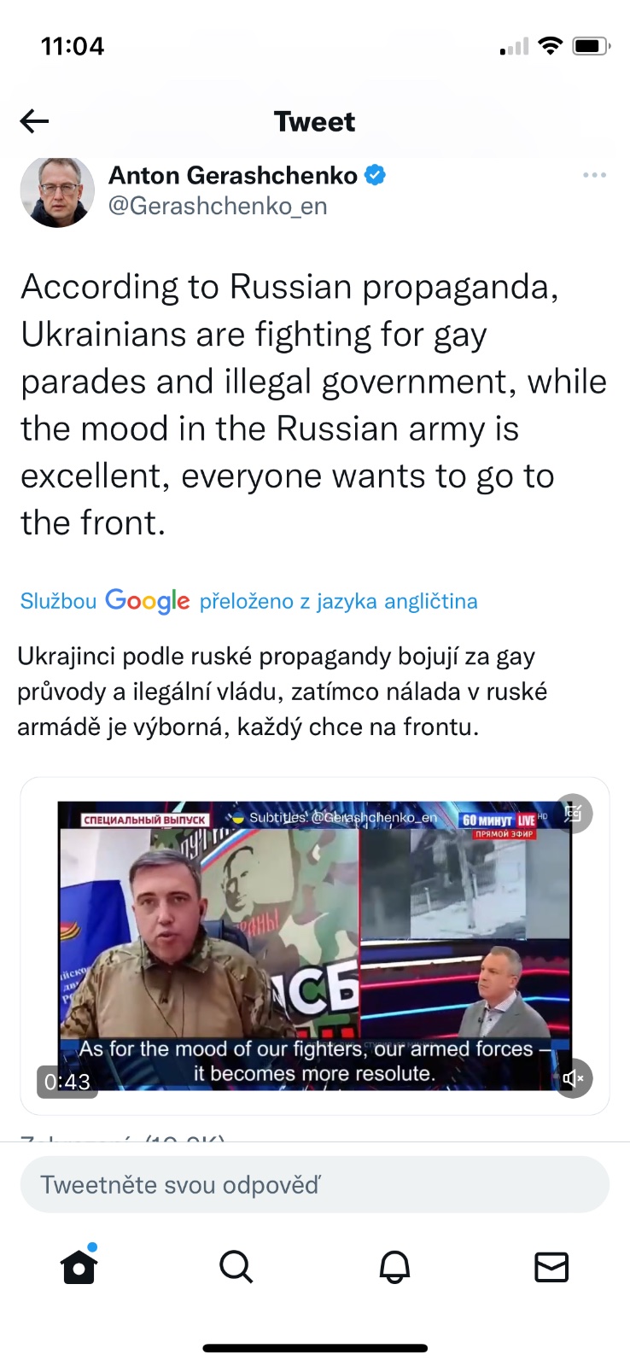Tap the back arrow icon

pos(34,121)
